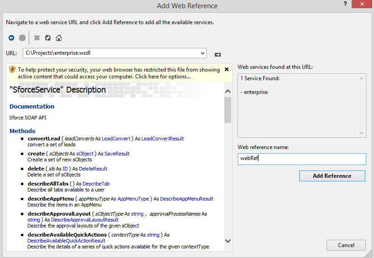Click the resize grip in dialog corner
This screenshot has width=374, height=258.
coord(369,254)
